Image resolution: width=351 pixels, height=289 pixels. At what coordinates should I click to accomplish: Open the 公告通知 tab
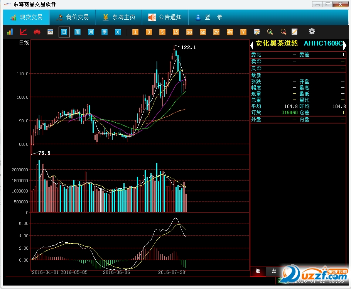point(165,17)
